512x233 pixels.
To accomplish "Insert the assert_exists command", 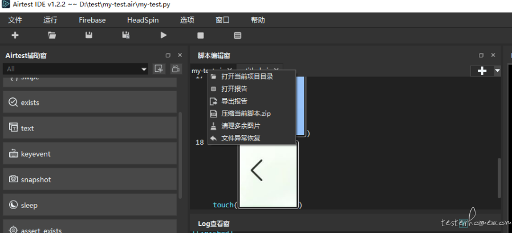I will pos(90,226).
